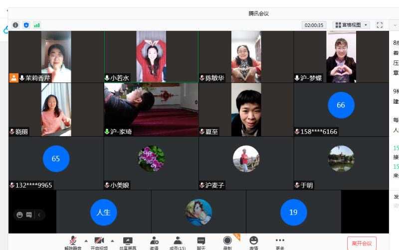Select 沪-家琦 participant video
Viewport: 399px width, 250px height.
(x=151, y=109)
